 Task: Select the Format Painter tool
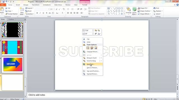(x=11, y=14)
